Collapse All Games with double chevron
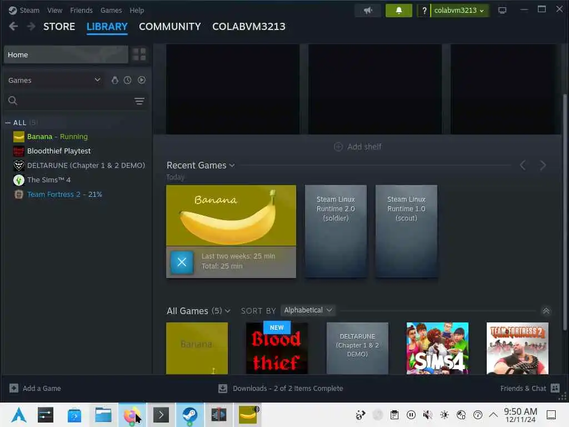The width and height of the screenshot is (569, 427). [x=546, y=311]
